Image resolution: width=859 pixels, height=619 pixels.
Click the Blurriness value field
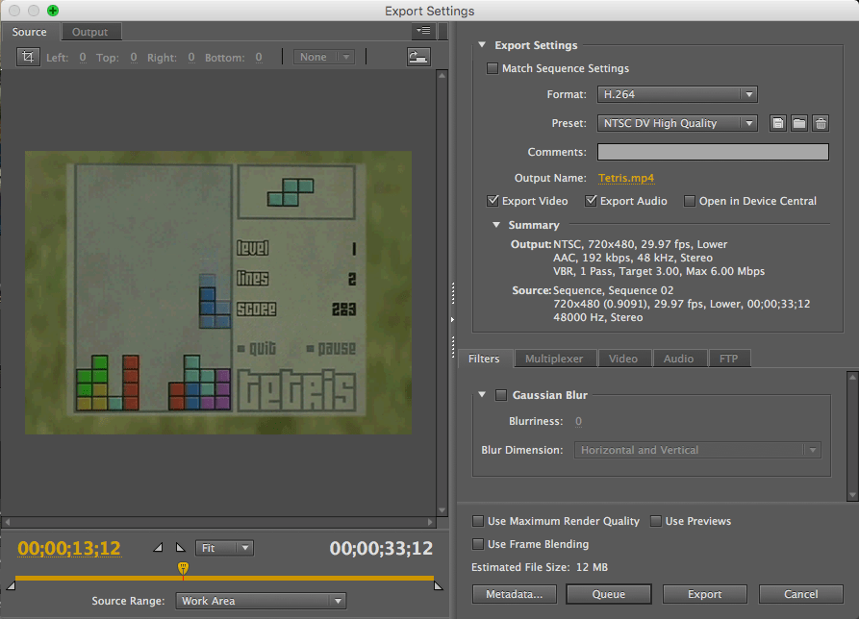[578, 421]
